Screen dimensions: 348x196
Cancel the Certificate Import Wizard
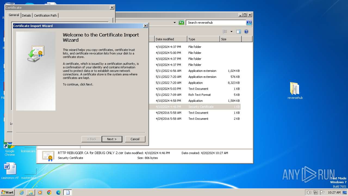[135, 139]
